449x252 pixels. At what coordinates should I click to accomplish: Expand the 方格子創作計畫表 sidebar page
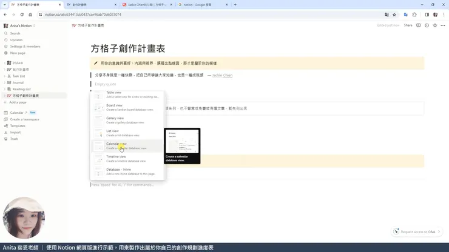5,96
